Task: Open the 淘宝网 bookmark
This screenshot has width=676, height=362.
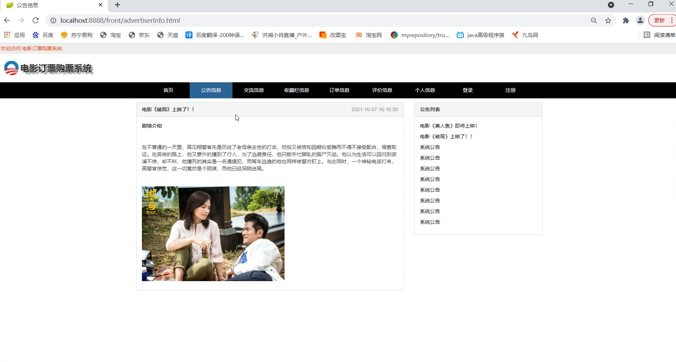Action: (368, 35)
